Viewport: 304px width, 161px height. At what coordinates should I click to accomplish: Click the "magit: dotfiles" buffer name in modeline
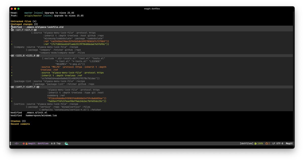click(38, 144)
